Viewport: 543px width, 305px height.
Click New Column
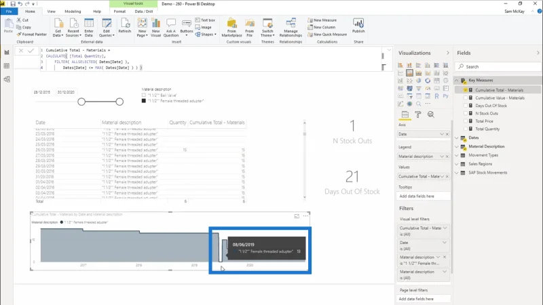tap(321, 27)
